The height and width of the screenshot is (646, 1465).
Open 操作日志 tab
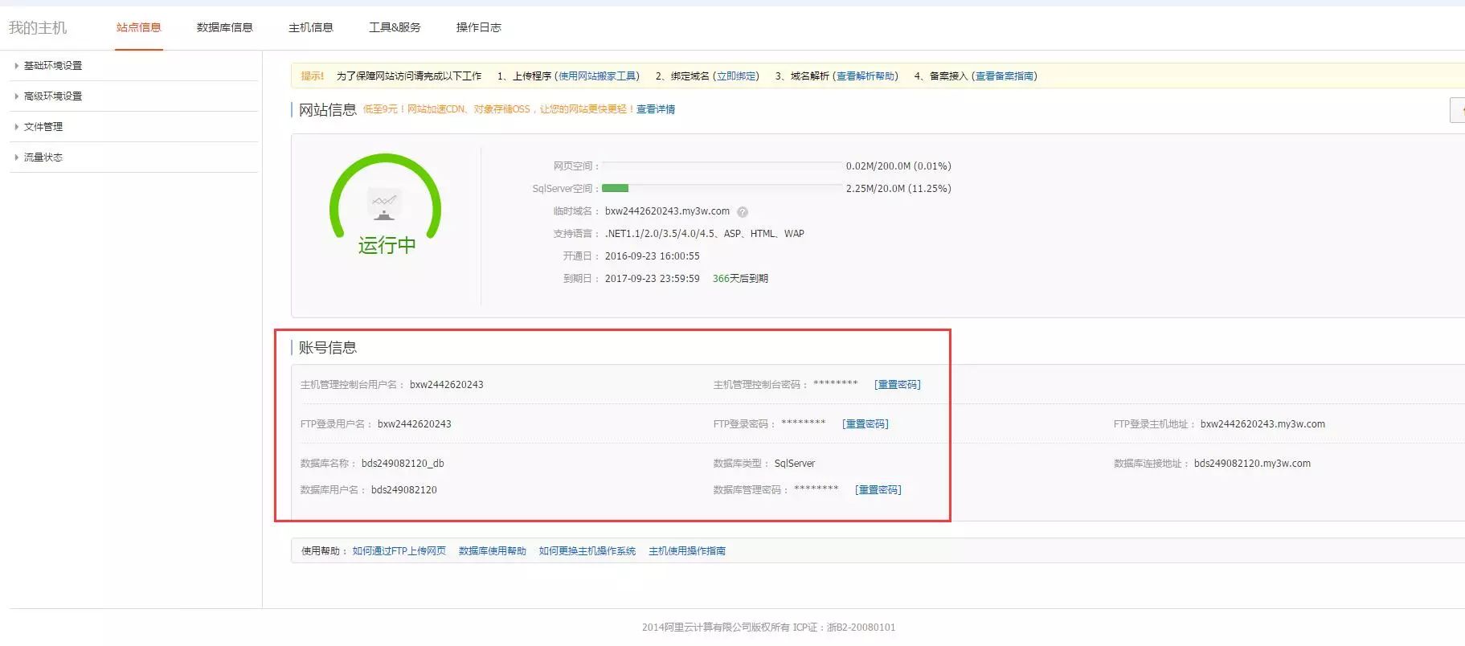point(479,27)
